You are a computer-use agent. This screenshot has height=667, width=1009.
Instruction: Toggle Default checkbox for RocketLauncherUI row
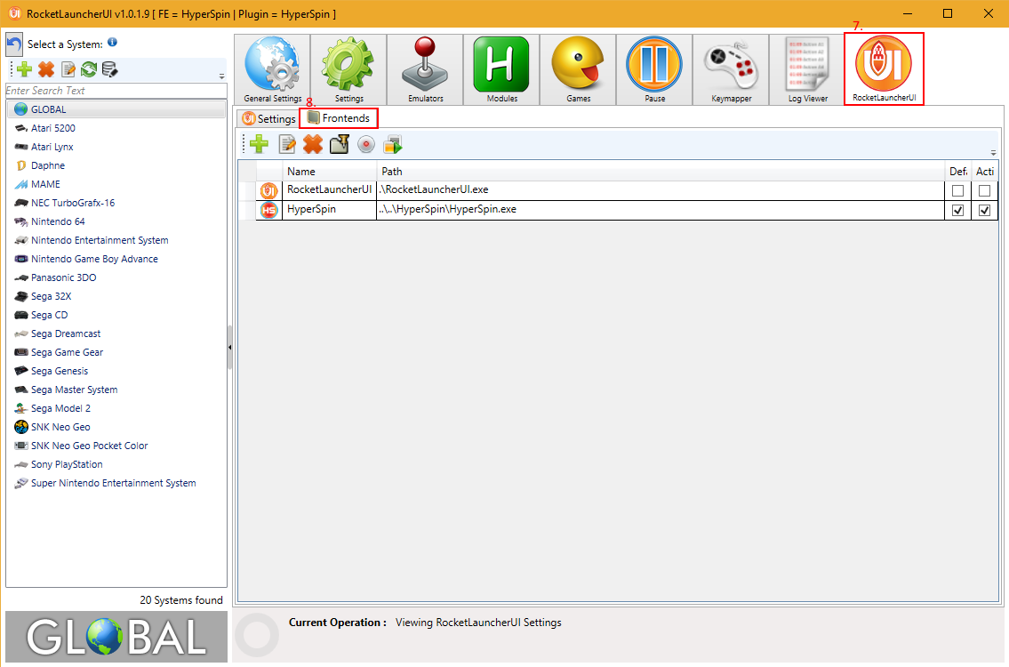(x=957, y=190)
